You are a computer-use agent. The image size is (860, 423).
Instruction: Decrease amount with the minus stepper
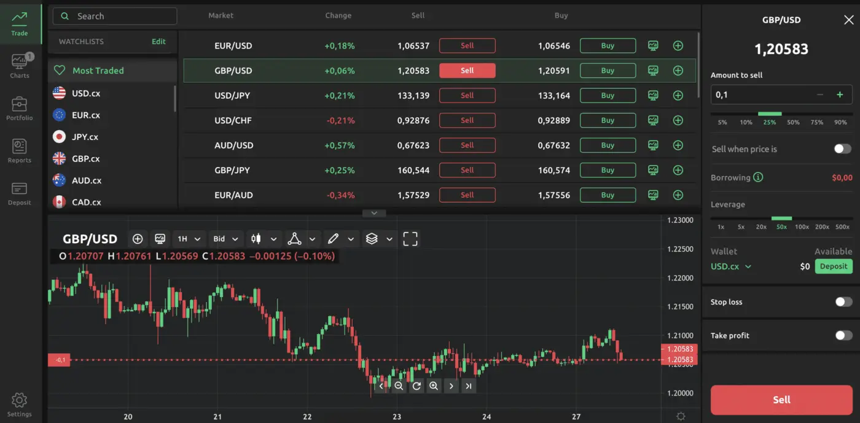pos(820,95)
